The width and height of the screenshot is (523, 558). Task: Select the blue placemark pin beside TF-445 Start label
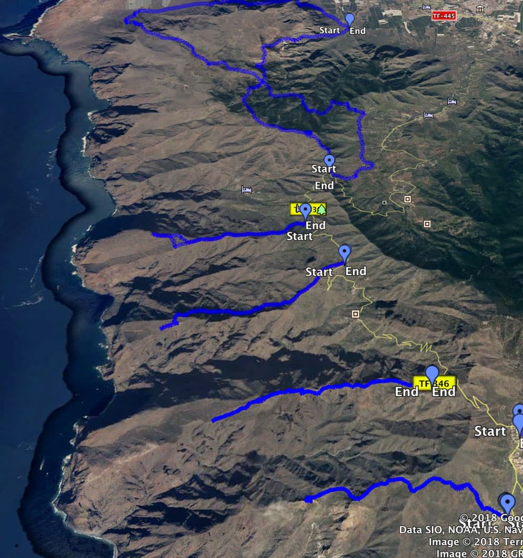350,19
